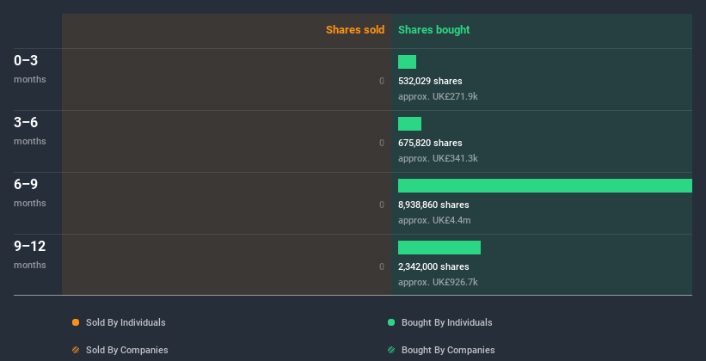Screen dimensions: 706x361
Task: Click the Bought By Individuals legend label
Action: coord(446,322)
